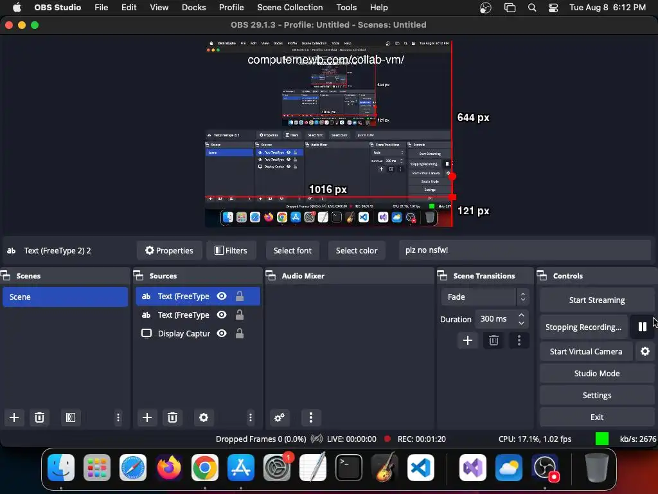Add a new source with the plus icon
This screenshot has height=494, width=658.
point(147,417)
